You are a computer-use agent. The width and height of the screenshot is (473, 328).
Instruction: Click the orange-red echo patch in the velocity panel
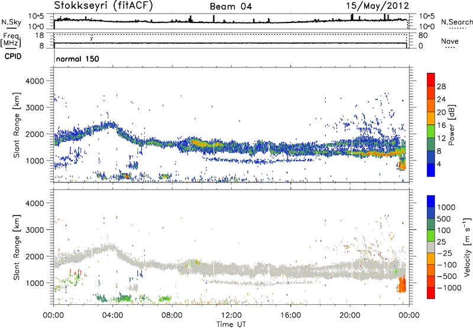point(402,284)
